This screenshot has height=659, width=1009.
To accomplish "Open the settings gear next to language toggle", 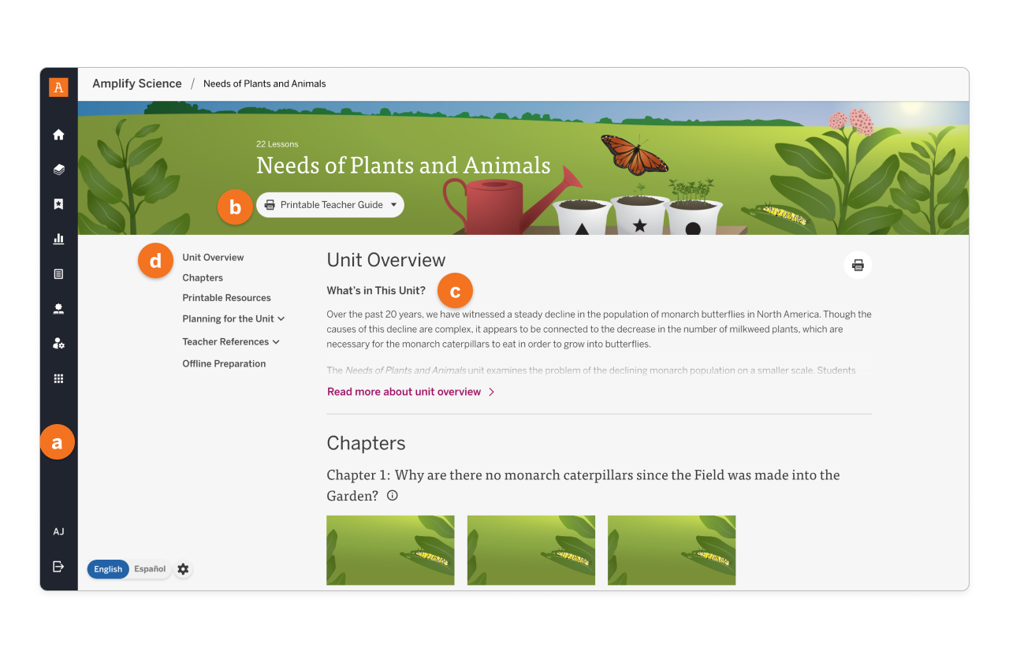I will click(x=182, y=568).
